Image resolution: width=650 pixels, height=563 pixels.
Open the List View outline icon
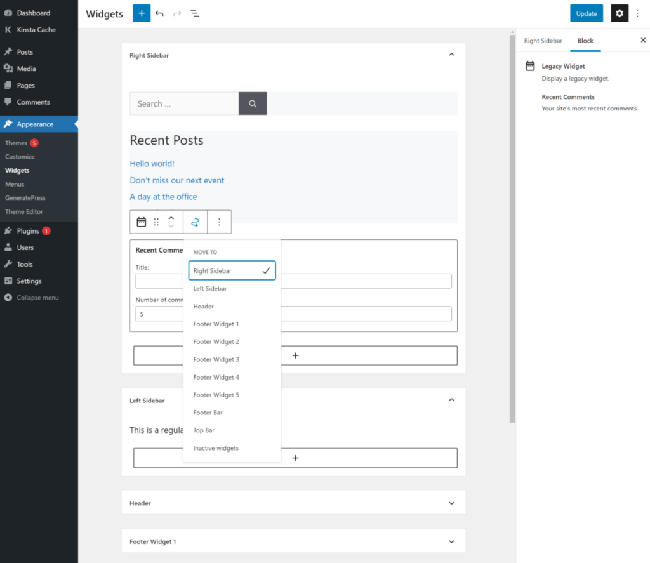pyautogui.click(x=195, y=13)
